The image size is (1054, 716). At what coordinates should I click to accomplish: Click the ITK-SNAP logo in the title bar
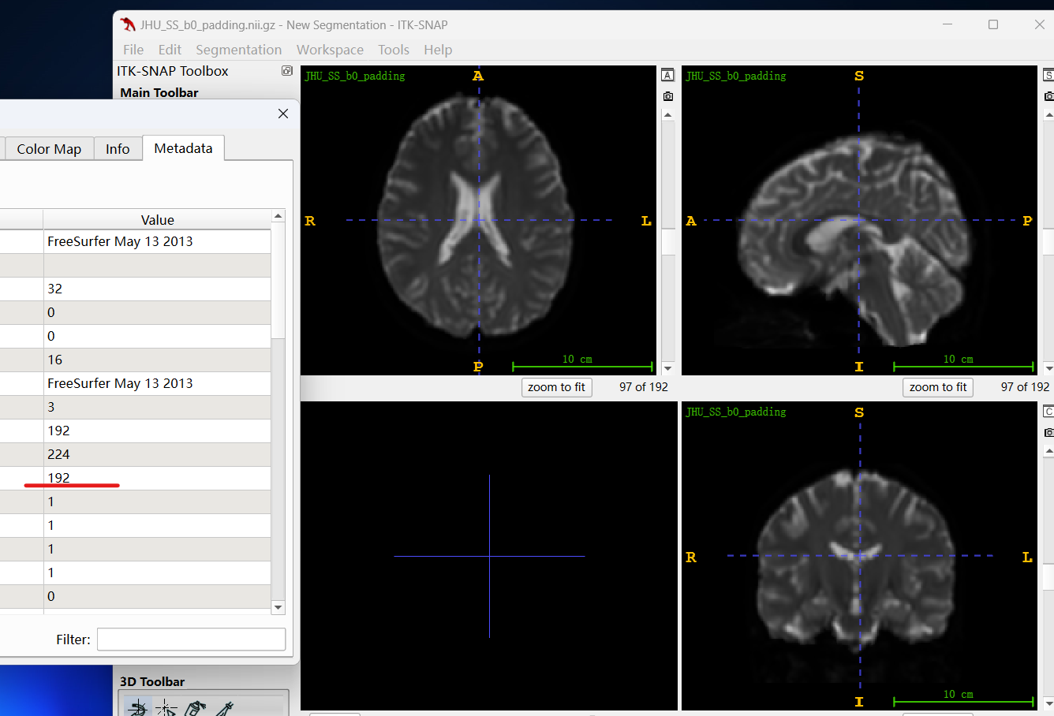(128, 24)
